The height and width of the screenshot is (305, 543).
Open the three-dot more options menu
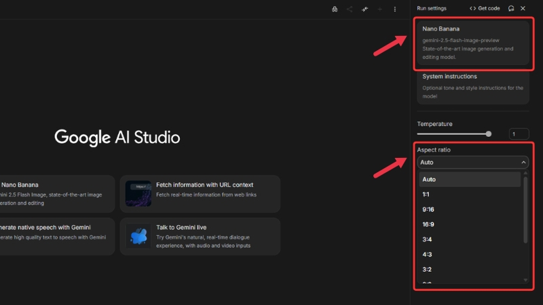coord(395,9)
